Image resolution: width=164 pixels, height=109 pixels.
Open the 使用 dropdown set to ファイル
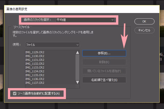pyautogui.click(x=52, y=45)
